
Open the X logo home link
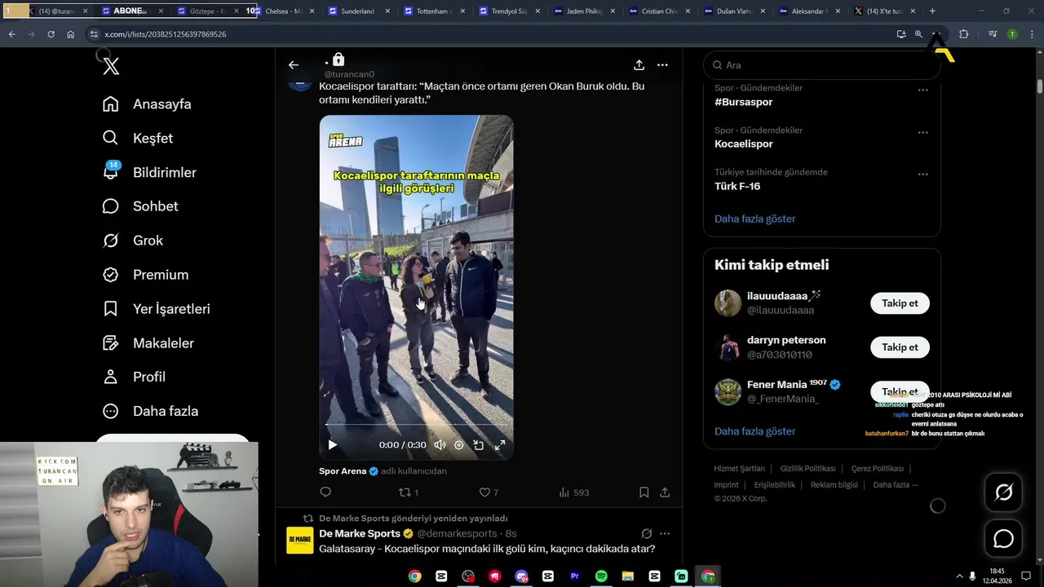(111, 67)
